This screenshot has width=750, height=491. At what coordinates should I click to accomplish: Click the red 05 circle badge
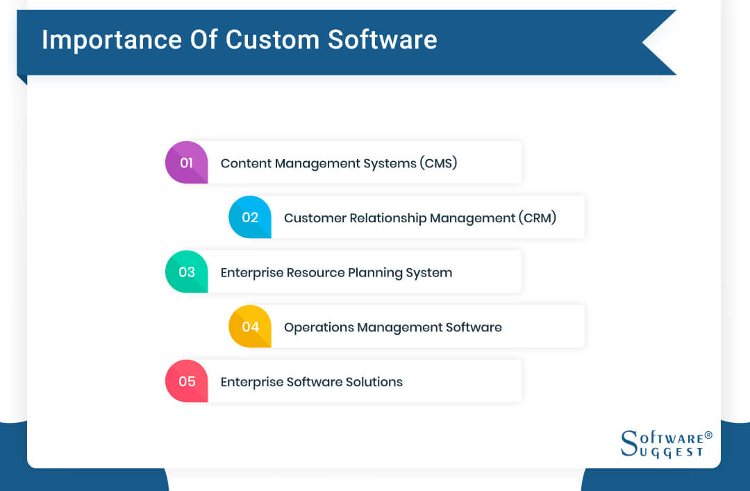186,381
